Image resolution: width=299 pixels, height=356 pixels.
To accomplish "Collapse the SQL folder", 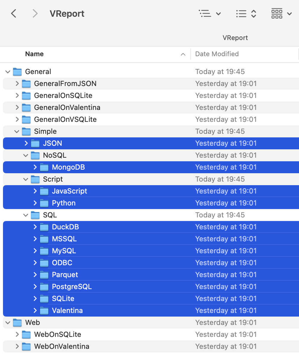I will click(x=26, y=215).
